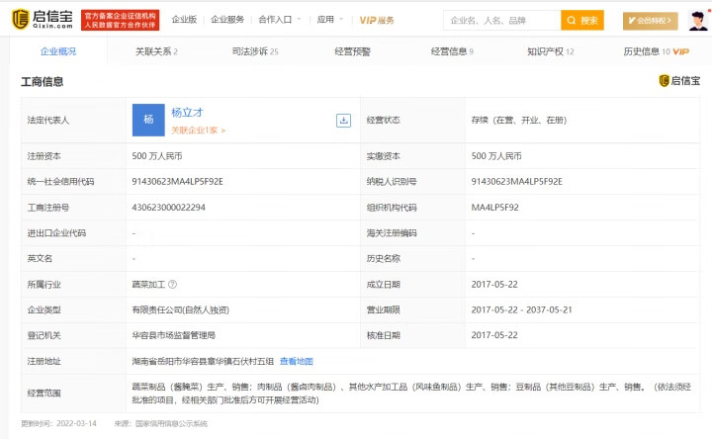Click the question mark icon next to 蔬菜加工
The width and height of the screenshot is (712, 439).
[x=172, y=284]
